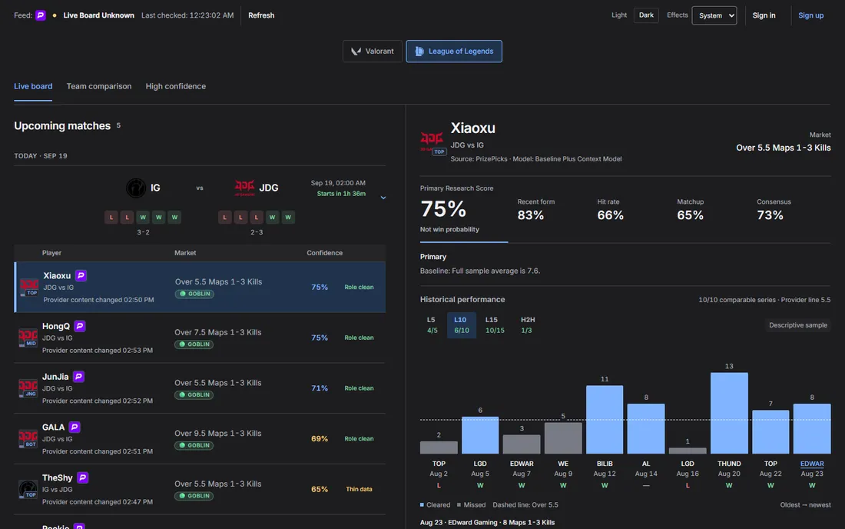Viewport: 845px width, 529px height.
Task: Click the IG team logo in match header
Action: click(x=136, y=188)
